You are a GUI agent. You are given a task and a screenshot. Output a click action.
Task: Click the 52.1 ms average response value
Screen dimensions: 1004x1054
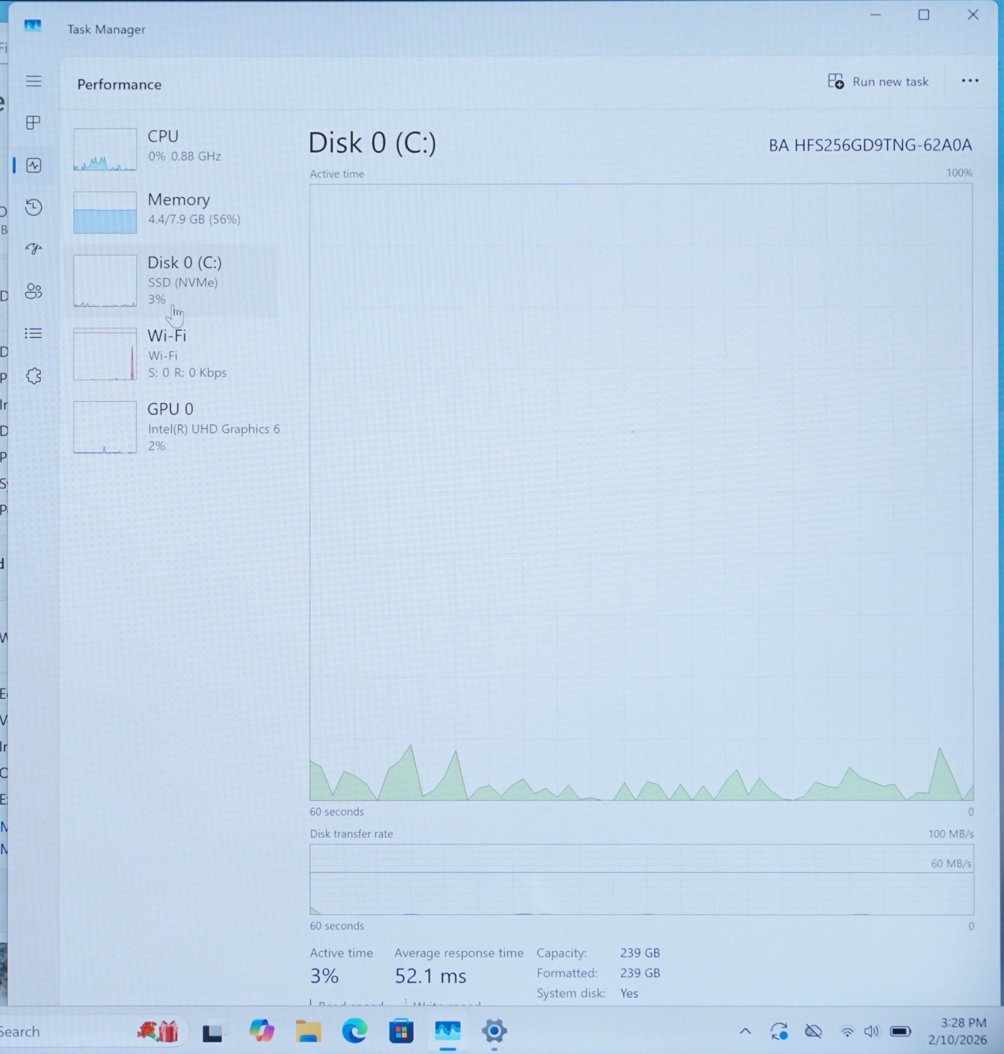430,976
